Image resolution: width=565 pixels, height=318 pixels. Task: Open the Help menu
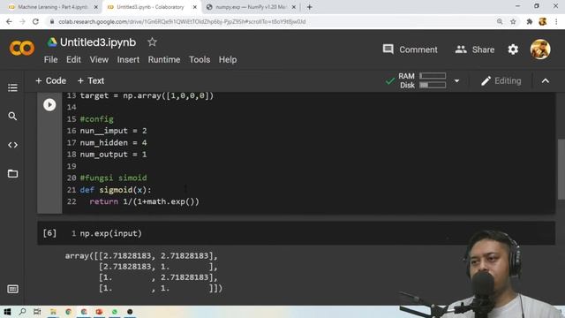pos(228,59)
